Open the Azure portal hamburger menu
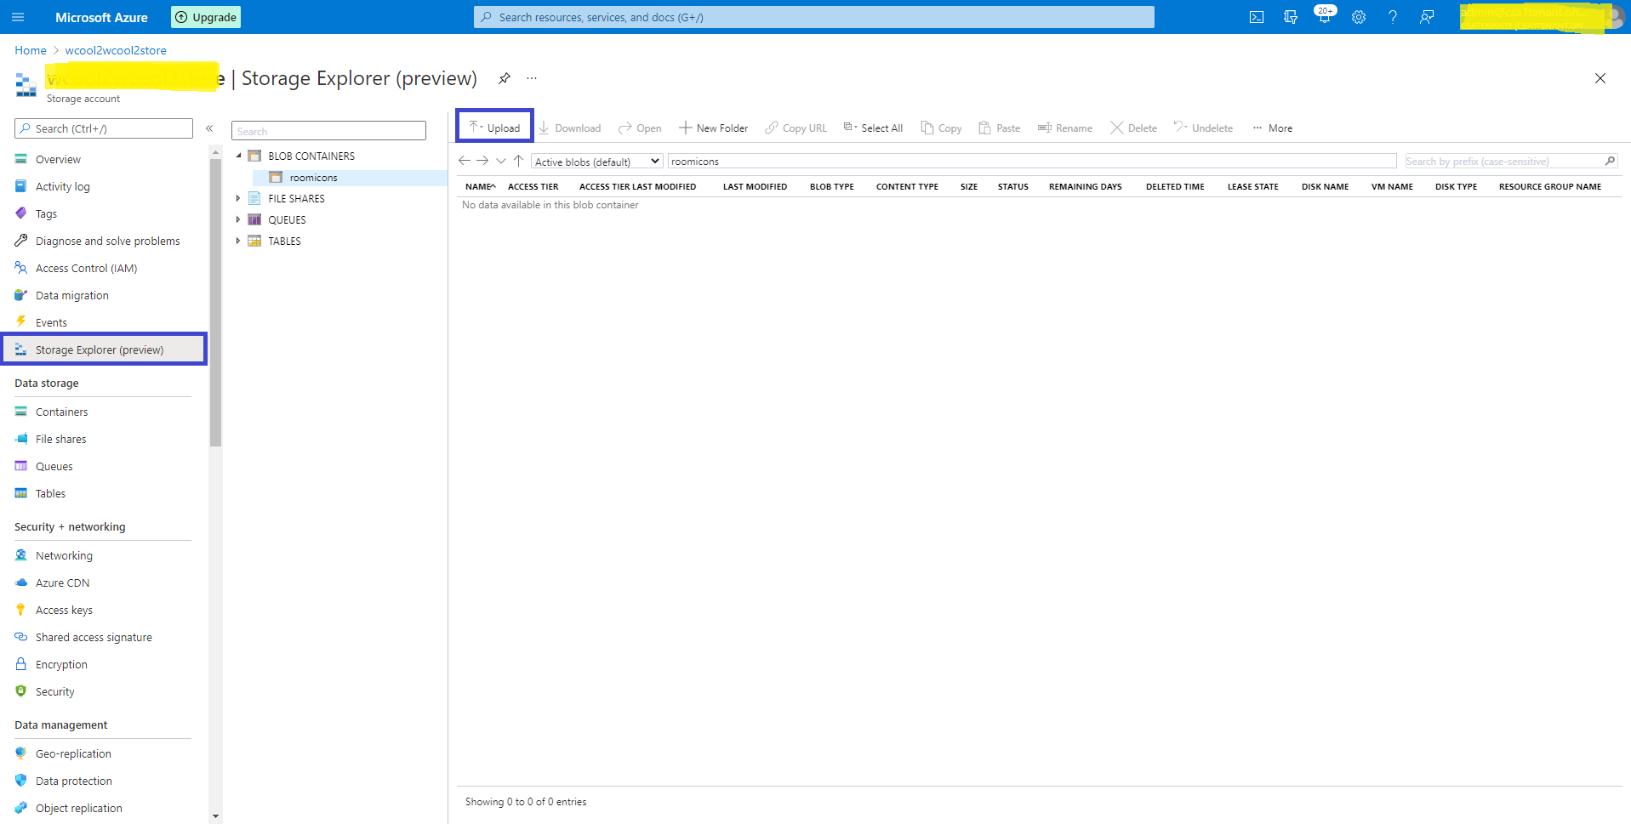The height and width of the screenshot is (824, 1631). [x=18, y=17]
